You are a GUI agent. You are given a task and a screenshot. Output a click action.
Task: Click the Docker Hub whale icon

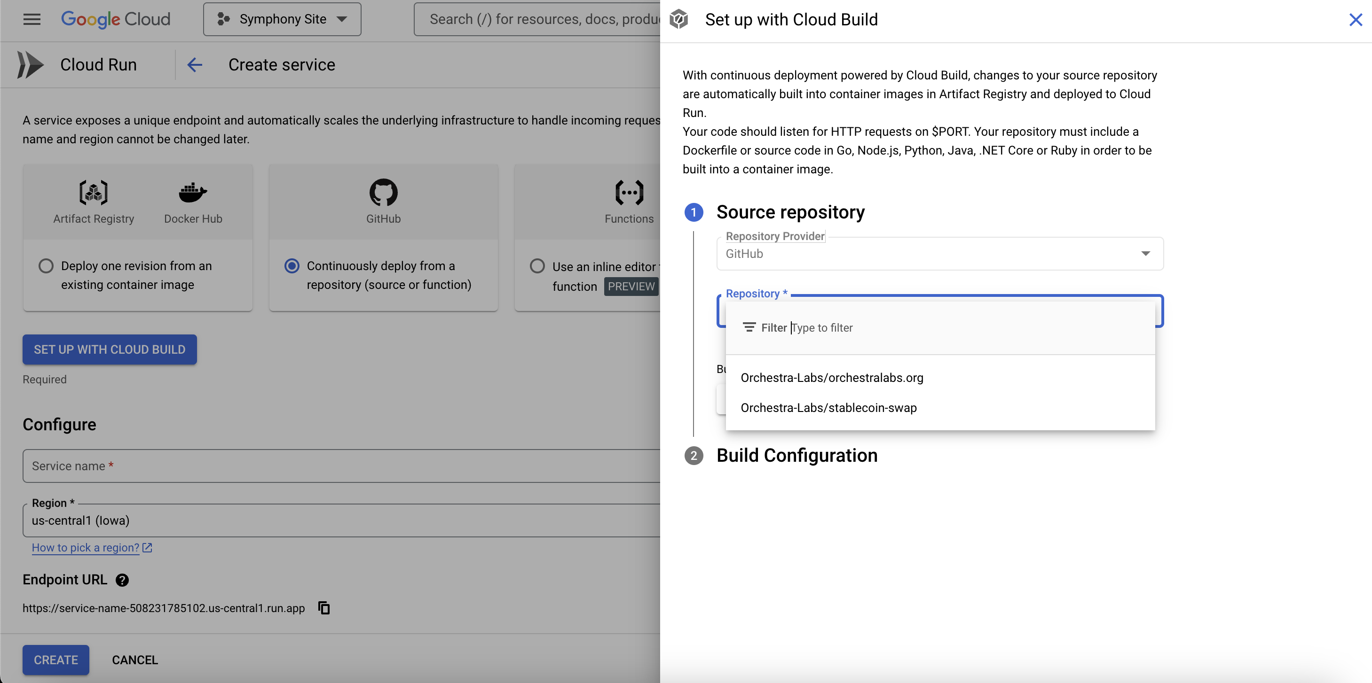[193, 192]
